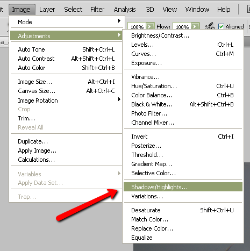Expand the Mode submenu arrow

[119, 21]
